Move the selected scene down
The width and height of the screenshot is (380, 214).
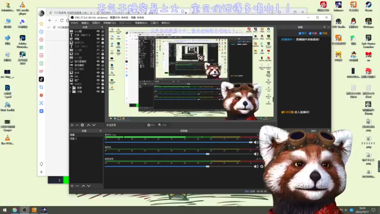(89, 186)
